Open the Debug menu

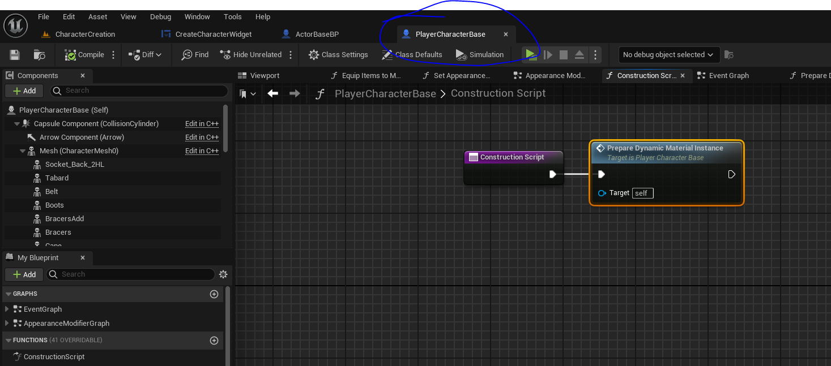161,17
